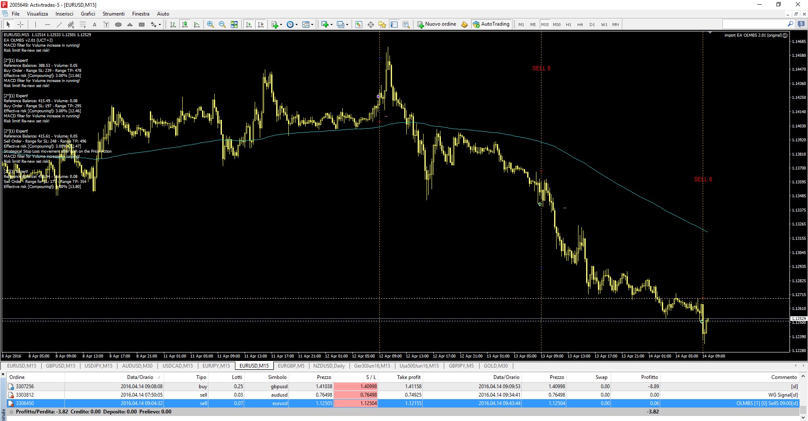The height and width of the screenshot is (421, 808).
Task: Select the ellipse shape tool
Action: (x=118, y=24)
